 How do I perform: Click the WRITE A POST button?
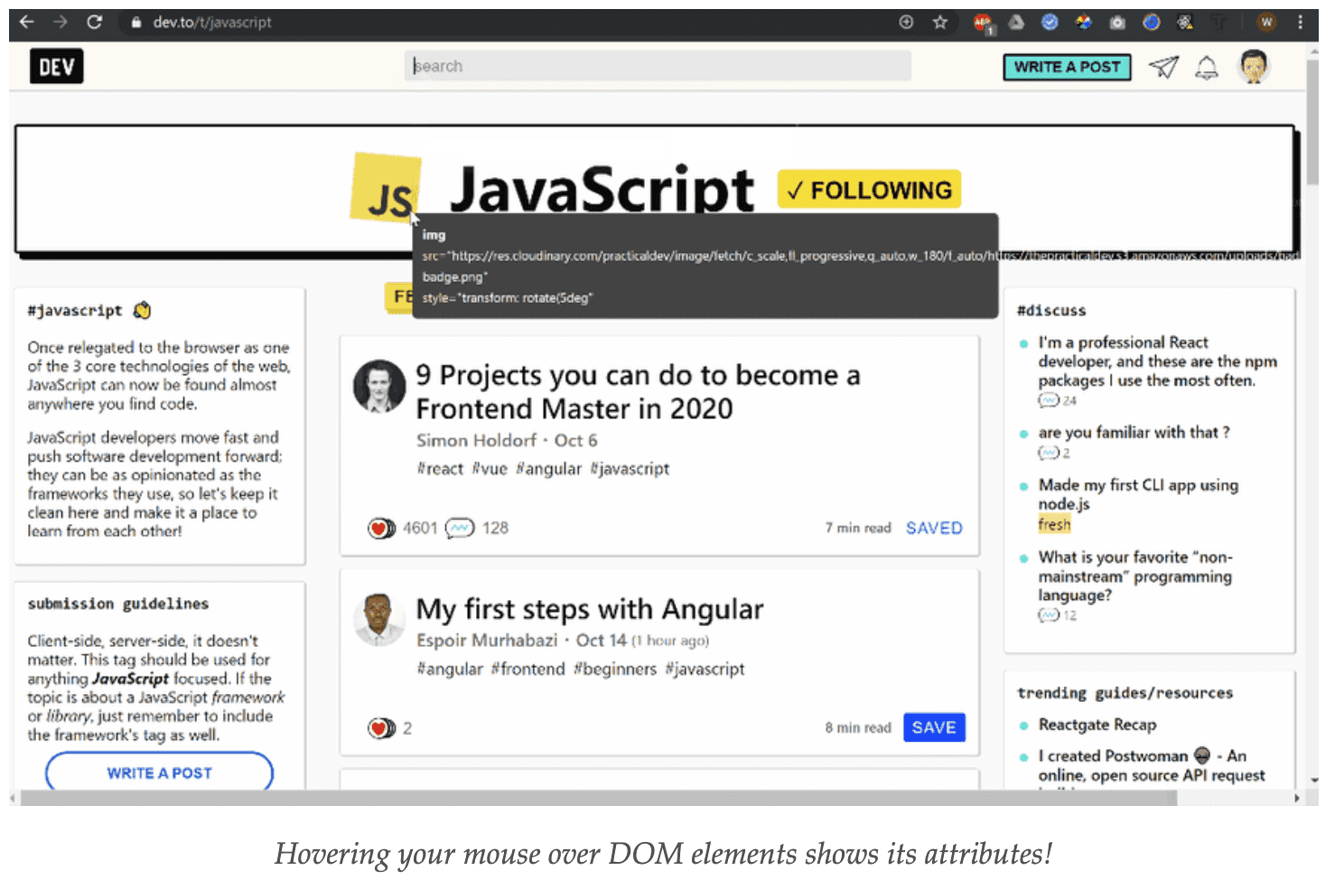pos(1067,66)
